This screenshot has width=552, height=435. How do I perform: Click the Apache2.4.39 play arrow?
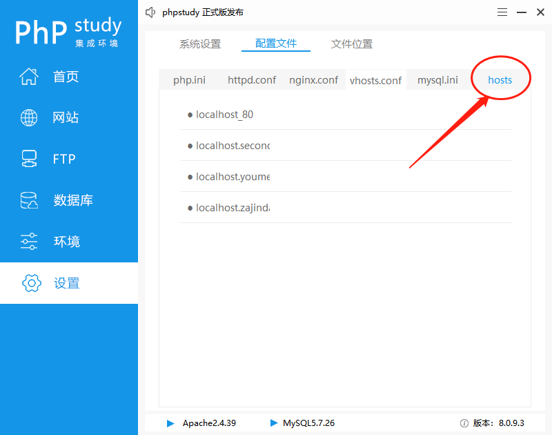coord(170,423)
